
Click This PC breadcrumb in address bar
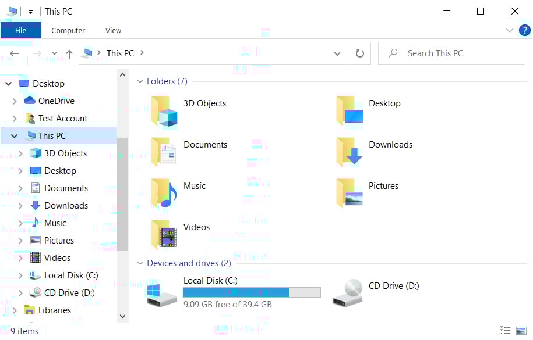click(120, 53)
